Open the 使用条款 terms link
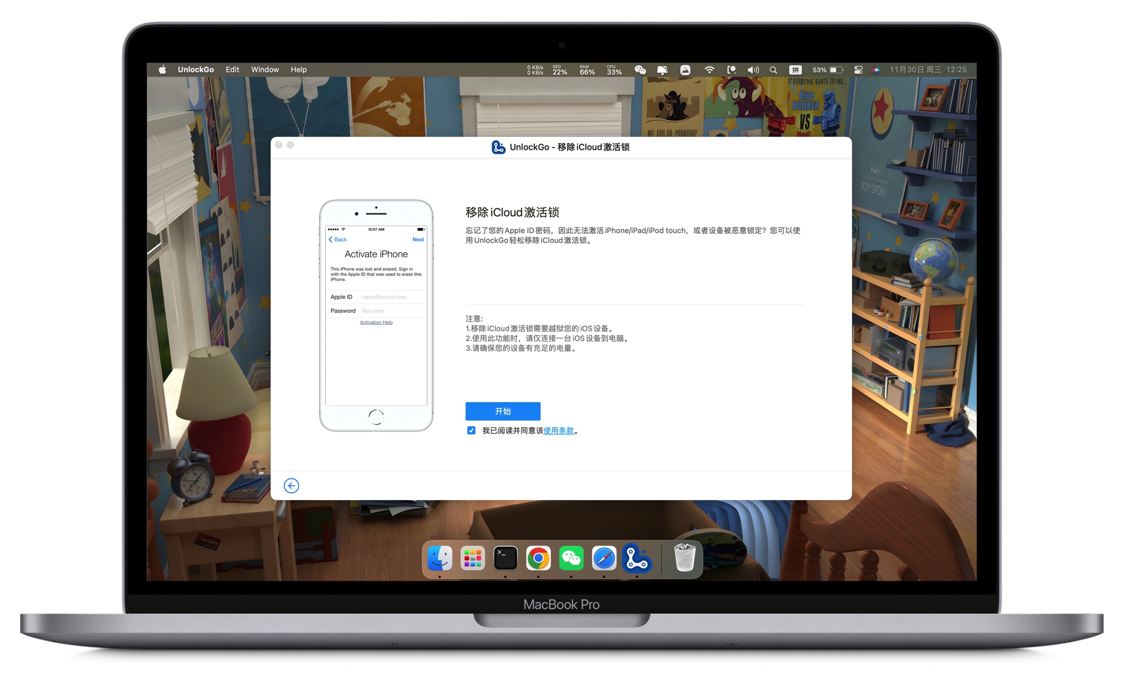The width and height of the screenshot is (1125, 675). pos(558,430)
